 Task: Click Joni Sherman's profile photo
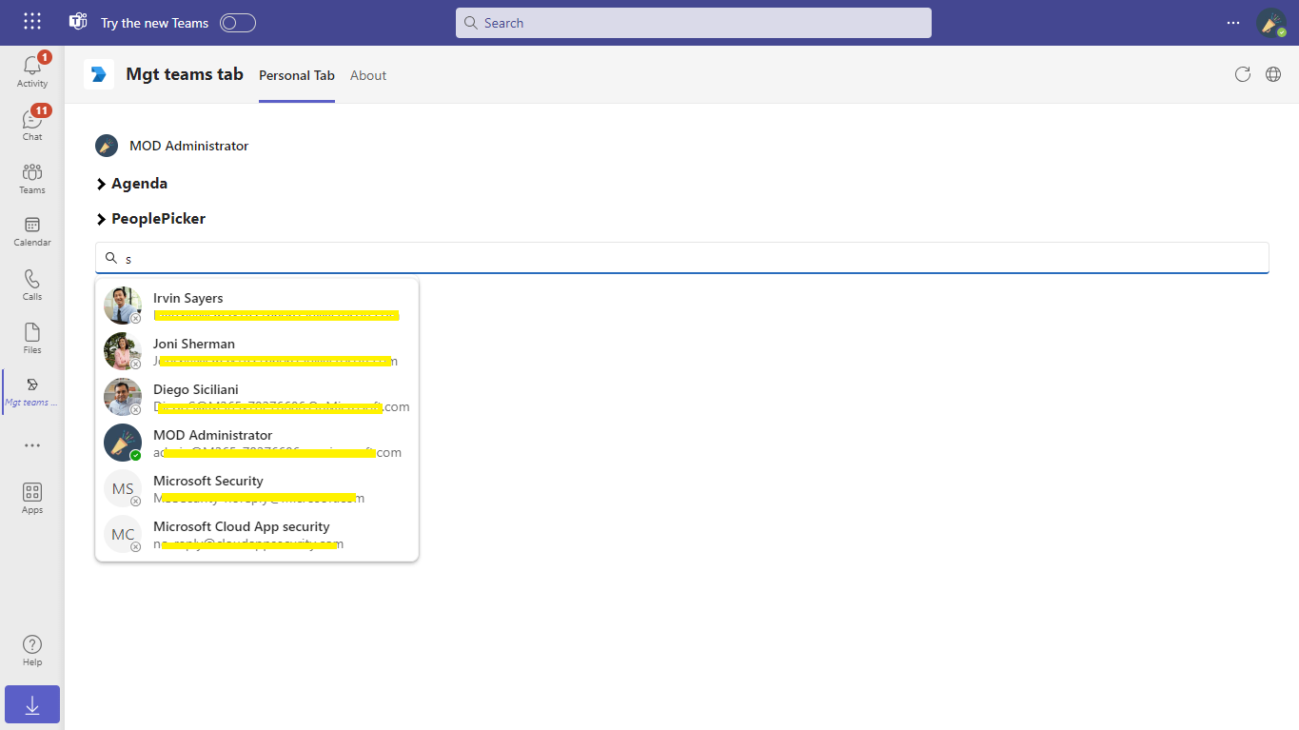tap(123, 351)
